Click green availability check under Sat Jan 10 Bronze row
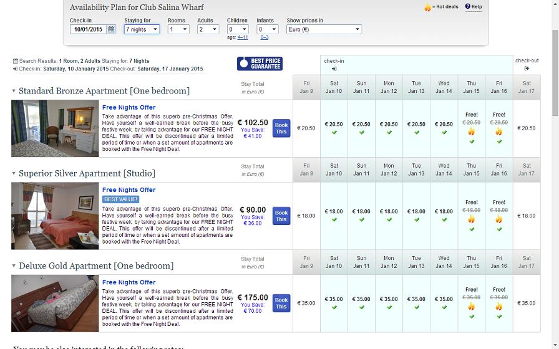 tap(334, 133)
